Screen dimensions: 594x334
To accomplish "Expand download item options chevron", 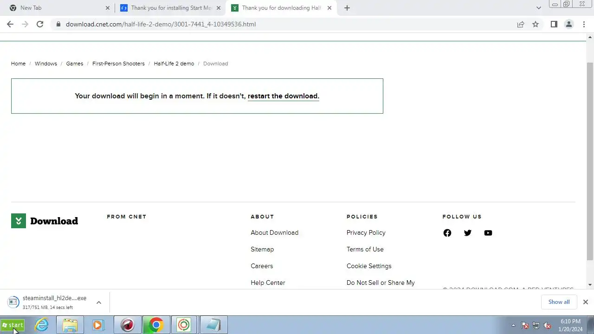I will click(98, 302).
